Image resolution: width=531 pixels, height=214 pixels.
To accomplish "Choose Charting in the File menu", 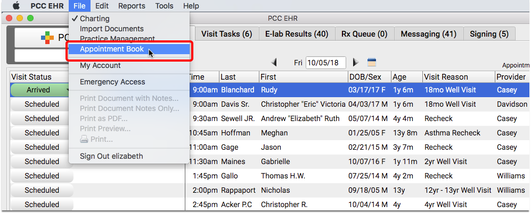I will [x=129, y=19].
